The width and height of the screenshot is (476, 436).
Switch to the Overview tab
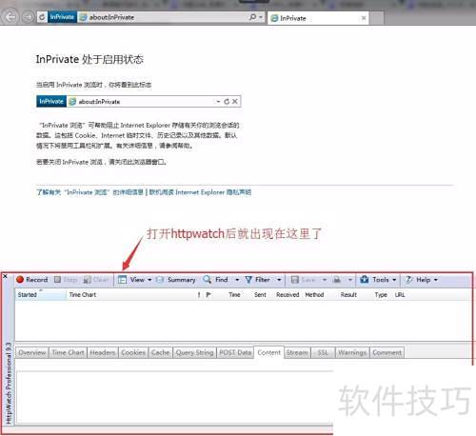pyautogui.click(x=32, y=352)
